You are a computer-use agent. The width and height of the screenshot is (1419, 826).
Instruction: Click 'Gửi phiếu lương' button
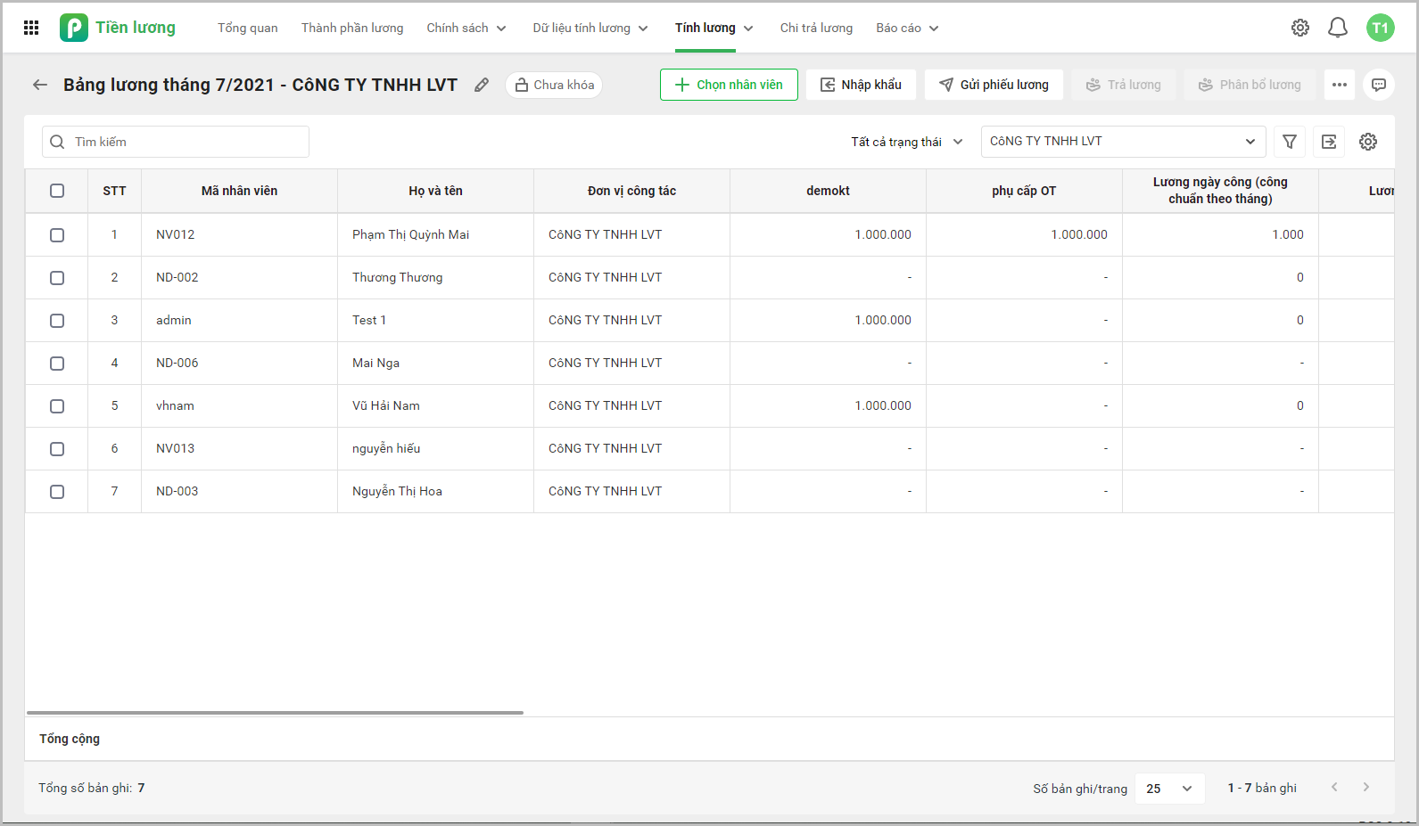[x=994, y=85]
